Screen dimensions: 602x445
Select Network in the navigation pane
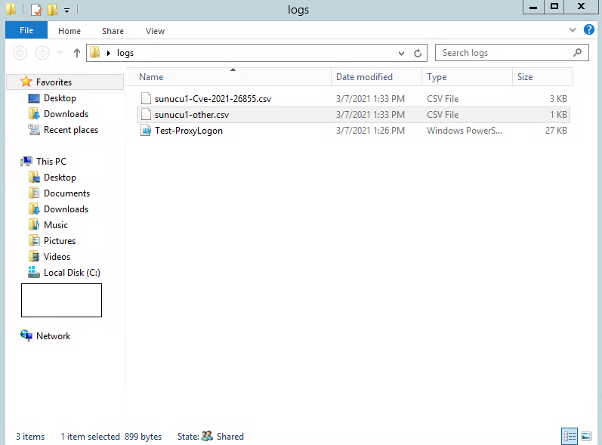click(x=53, y=336)
